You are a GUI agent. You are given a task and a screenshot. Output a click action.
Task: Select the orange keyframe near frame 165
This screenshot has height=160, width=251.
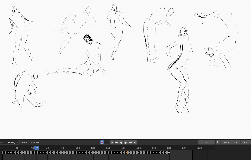pos(127,152)
